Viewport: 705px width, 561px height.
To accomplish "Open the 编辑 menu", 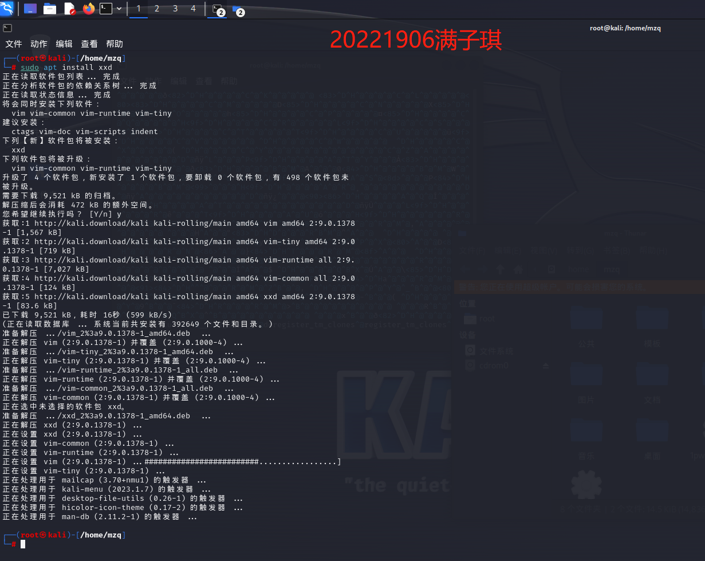I will click(x=64, y=44).
